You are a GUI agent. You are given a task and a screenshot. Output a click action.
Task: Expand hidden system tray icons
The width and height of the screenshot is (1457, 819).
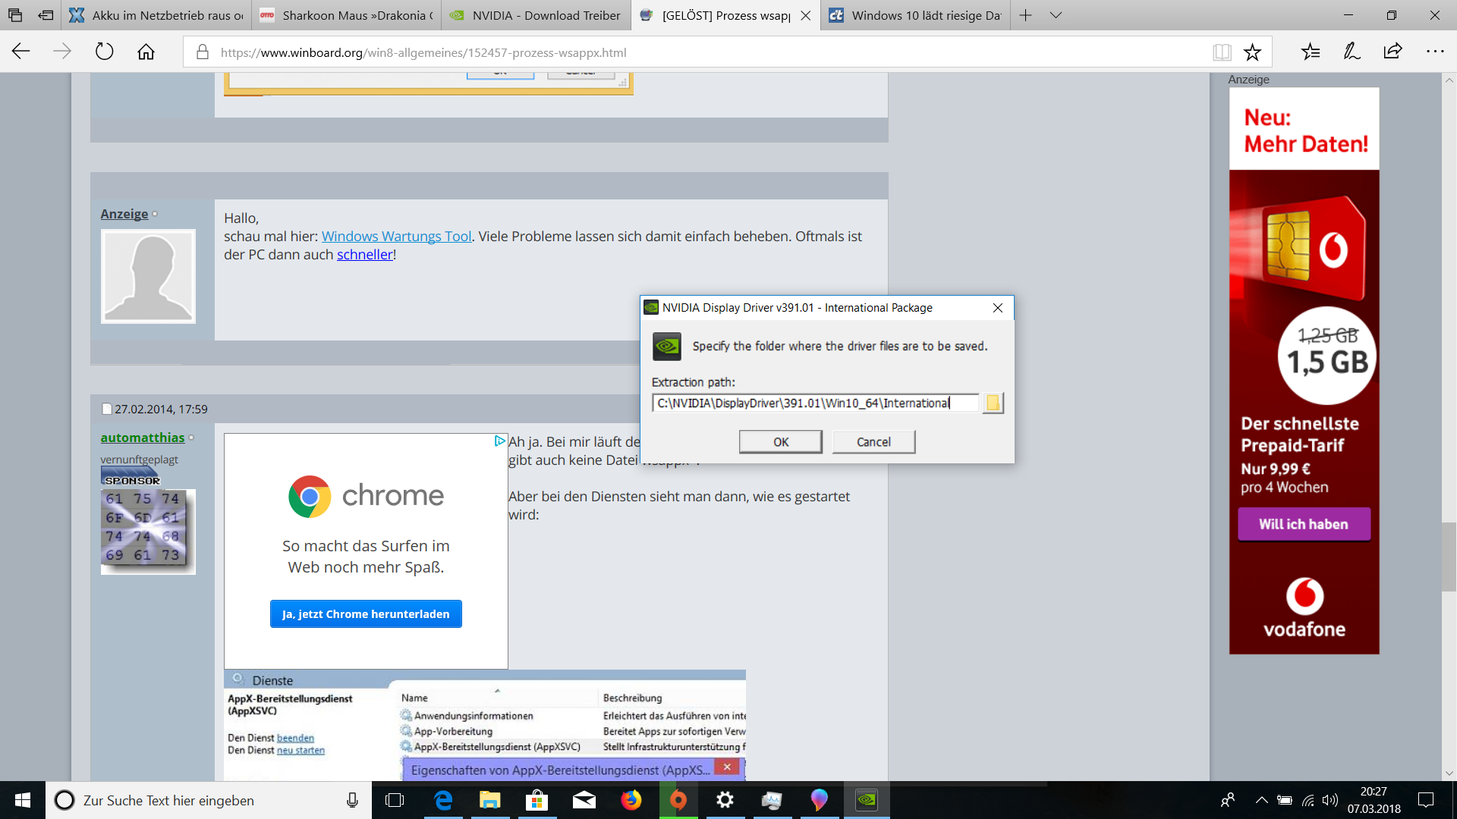point(1261,800)
